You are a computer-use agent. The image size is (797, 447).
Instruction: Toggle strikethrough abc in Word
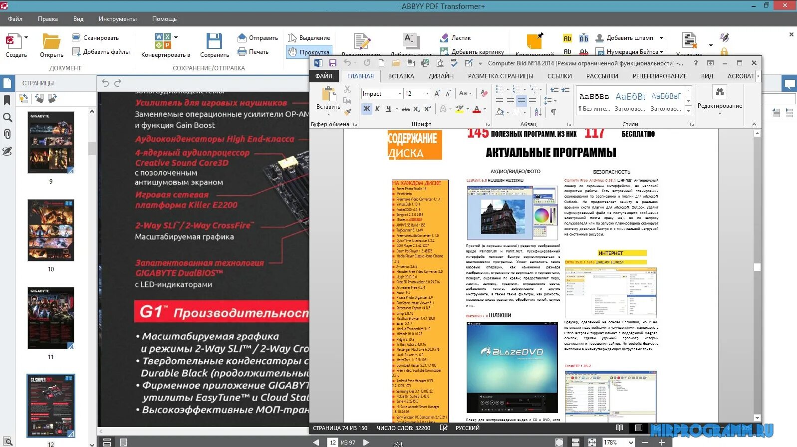coord(406,109)
